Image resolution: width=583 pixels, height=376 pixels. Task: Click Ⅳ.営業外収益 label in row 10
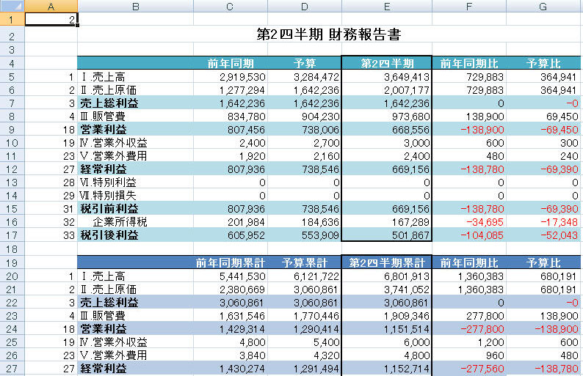coord(113,143)
